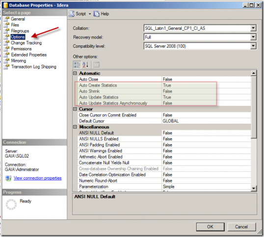Click the Simple value of Parameterization
The height and width of the screenshot is (237, 264).
pos(168,187)
